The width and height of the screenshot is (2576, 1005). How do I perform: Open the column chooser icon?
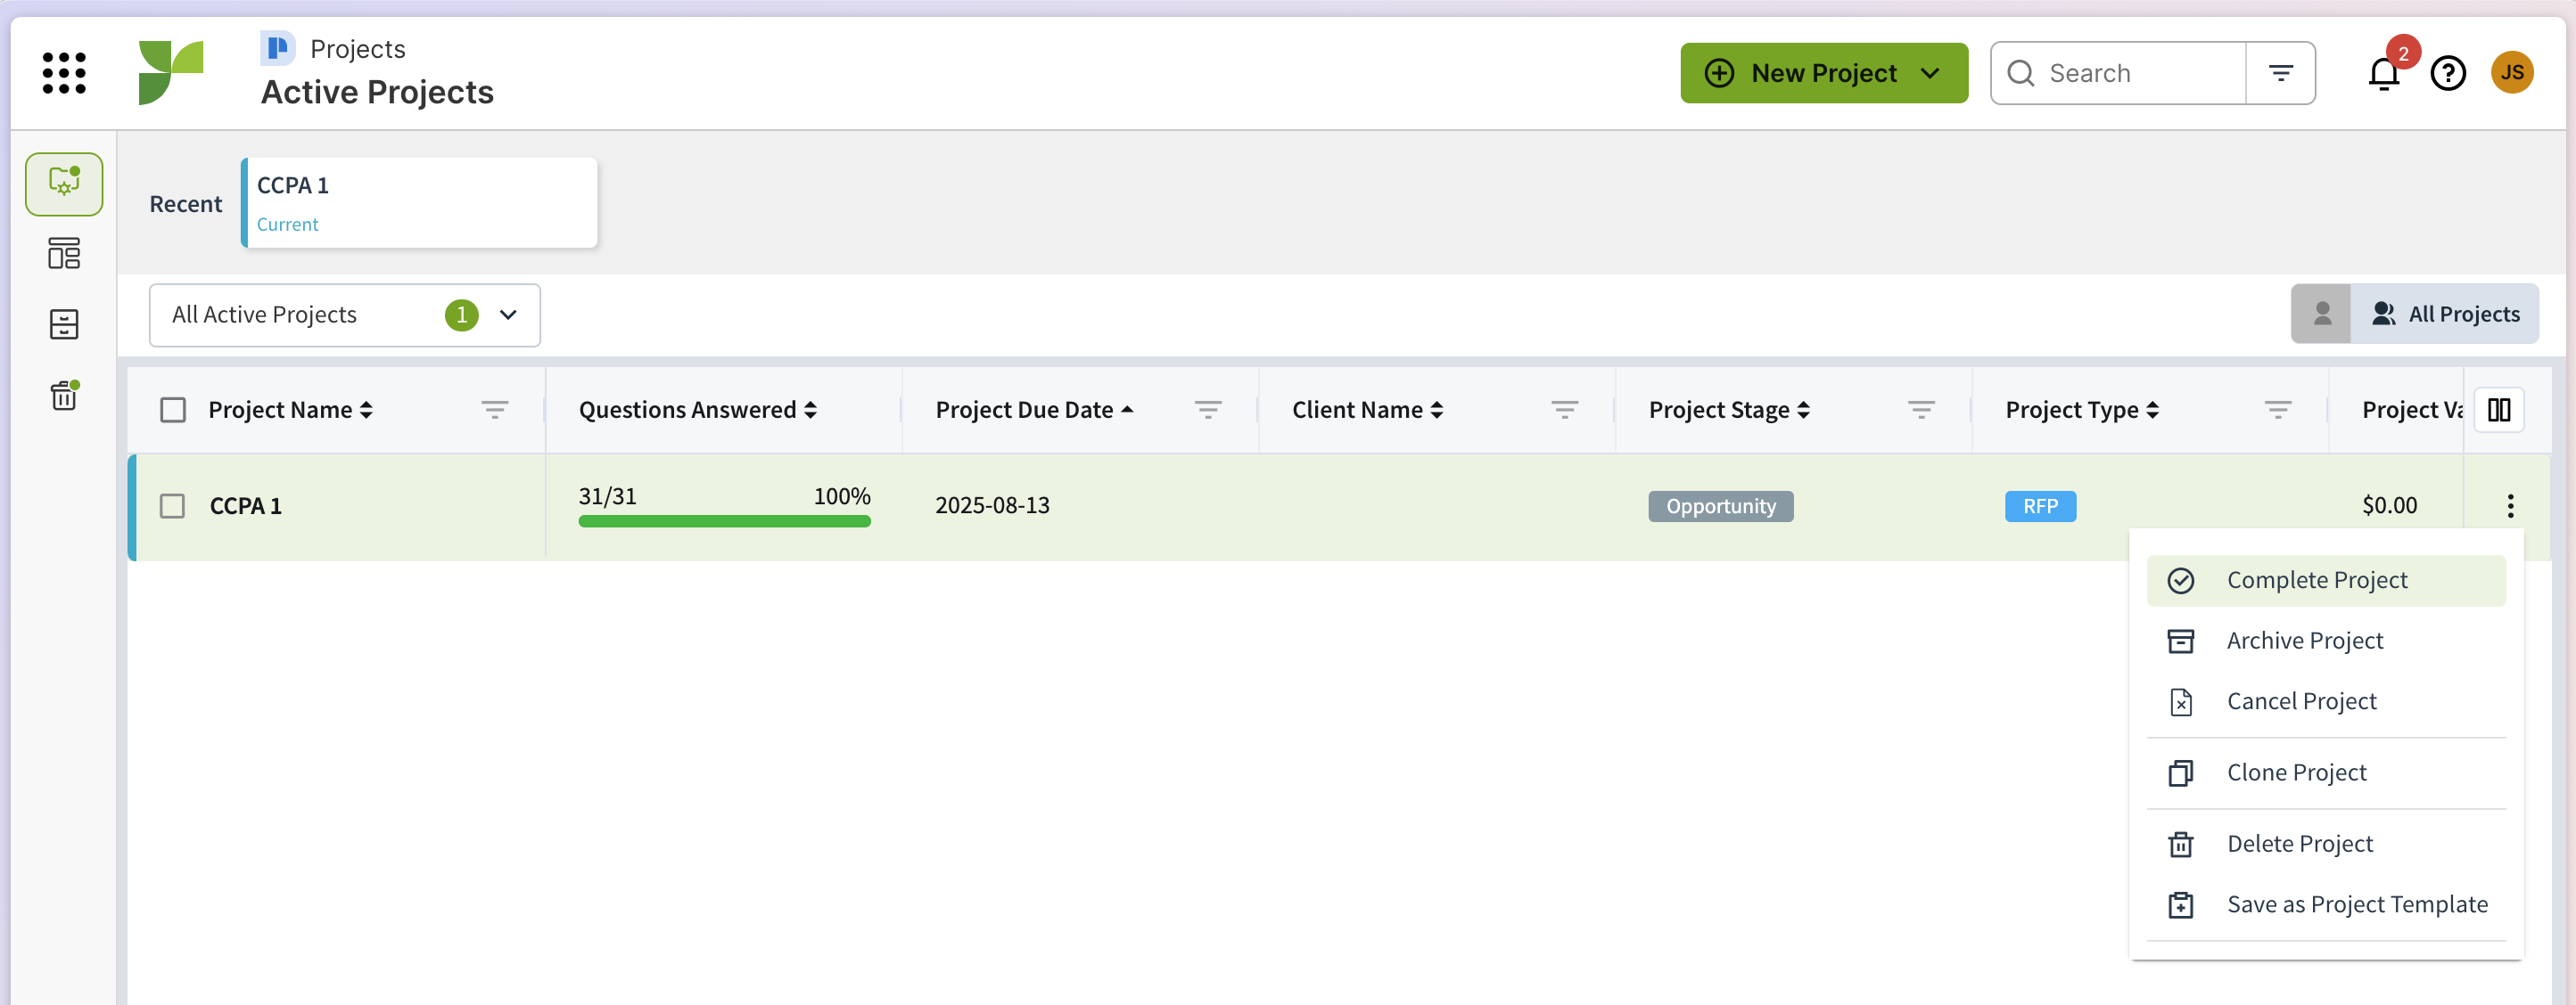coord(2498,410)
